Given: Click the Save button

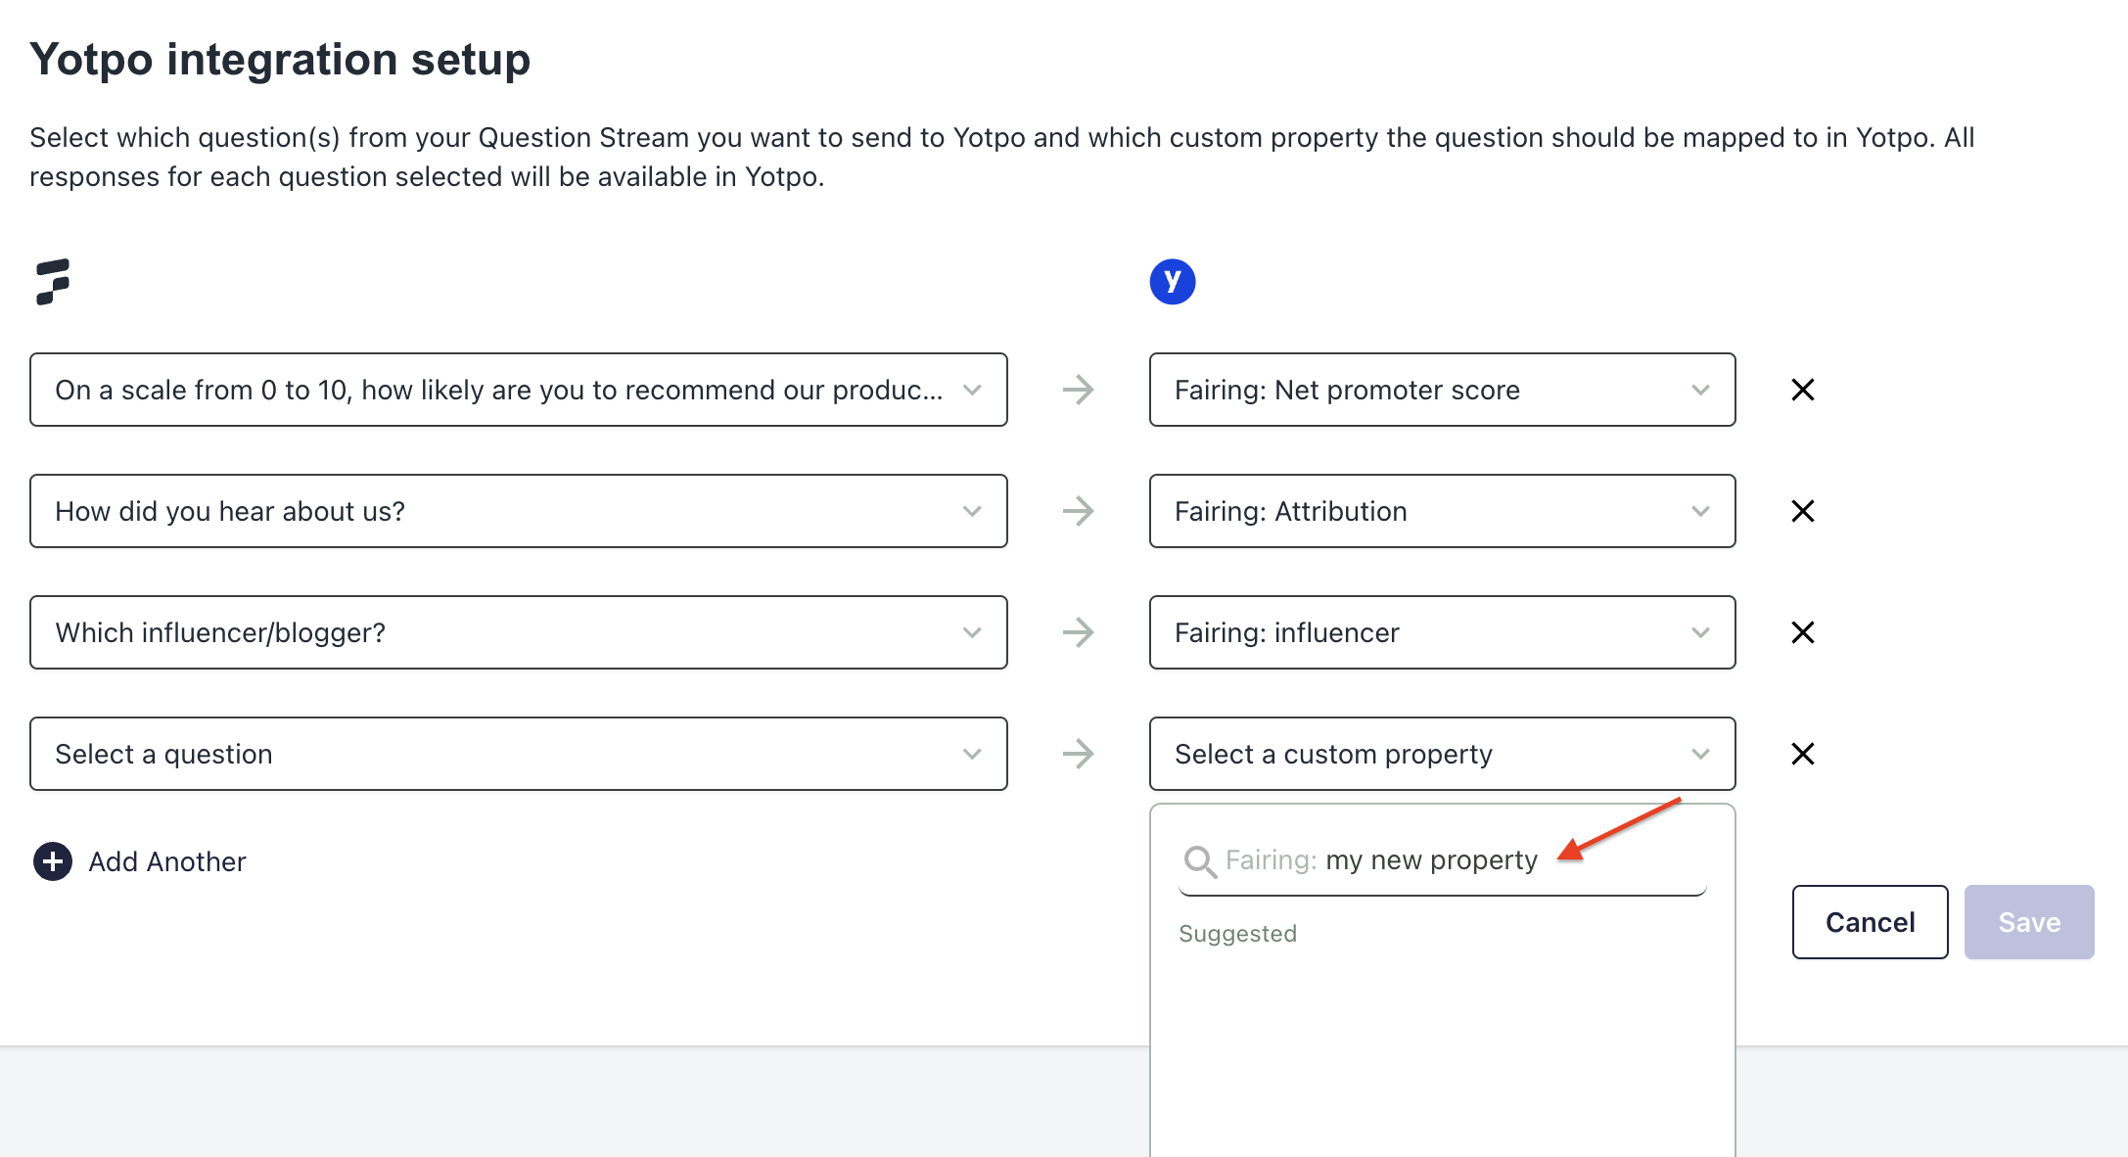Looking at the screenshot, I should click(x=2028, y=920).
